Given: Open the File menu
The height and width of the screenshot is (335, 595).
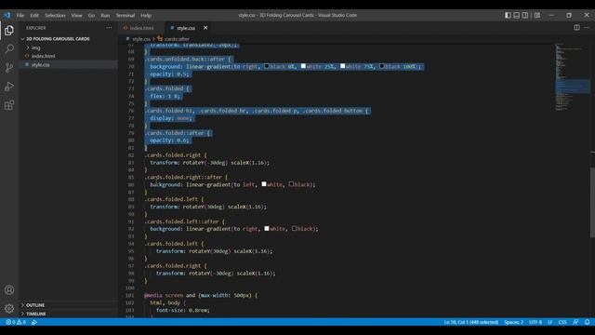Looking at the screenshot, I should pyautogui.click(x=20, y=15).
